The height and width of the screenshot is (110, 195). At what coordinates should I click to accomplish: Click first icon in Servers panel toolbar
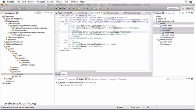[168, 79]
